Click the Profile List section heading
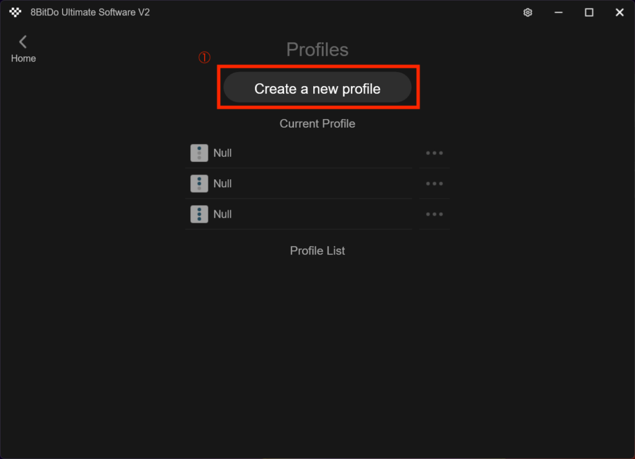 click(317, 251)
